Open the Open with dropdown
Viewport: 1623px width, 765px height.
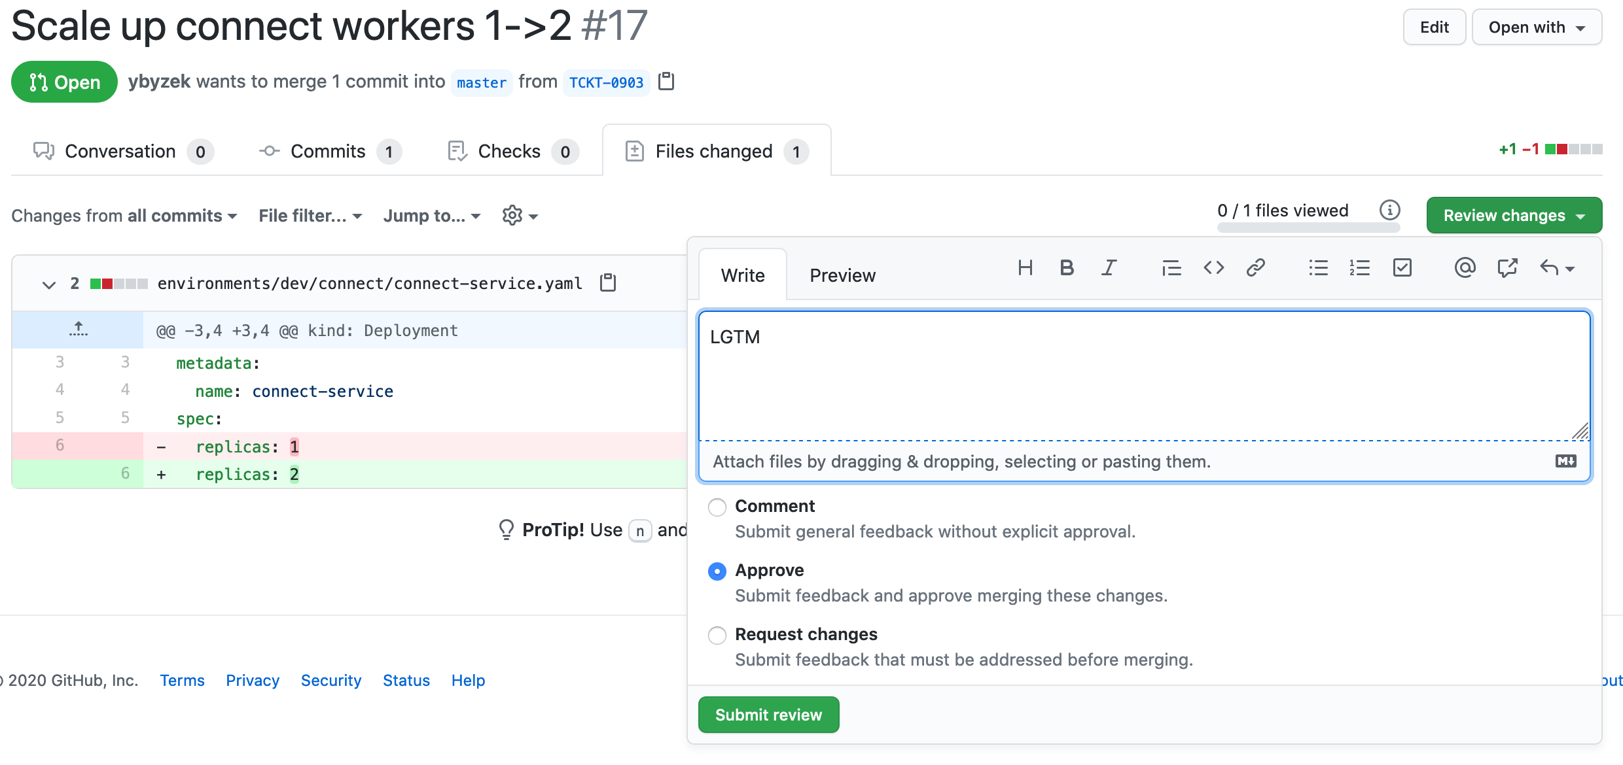click(1537, 27)
